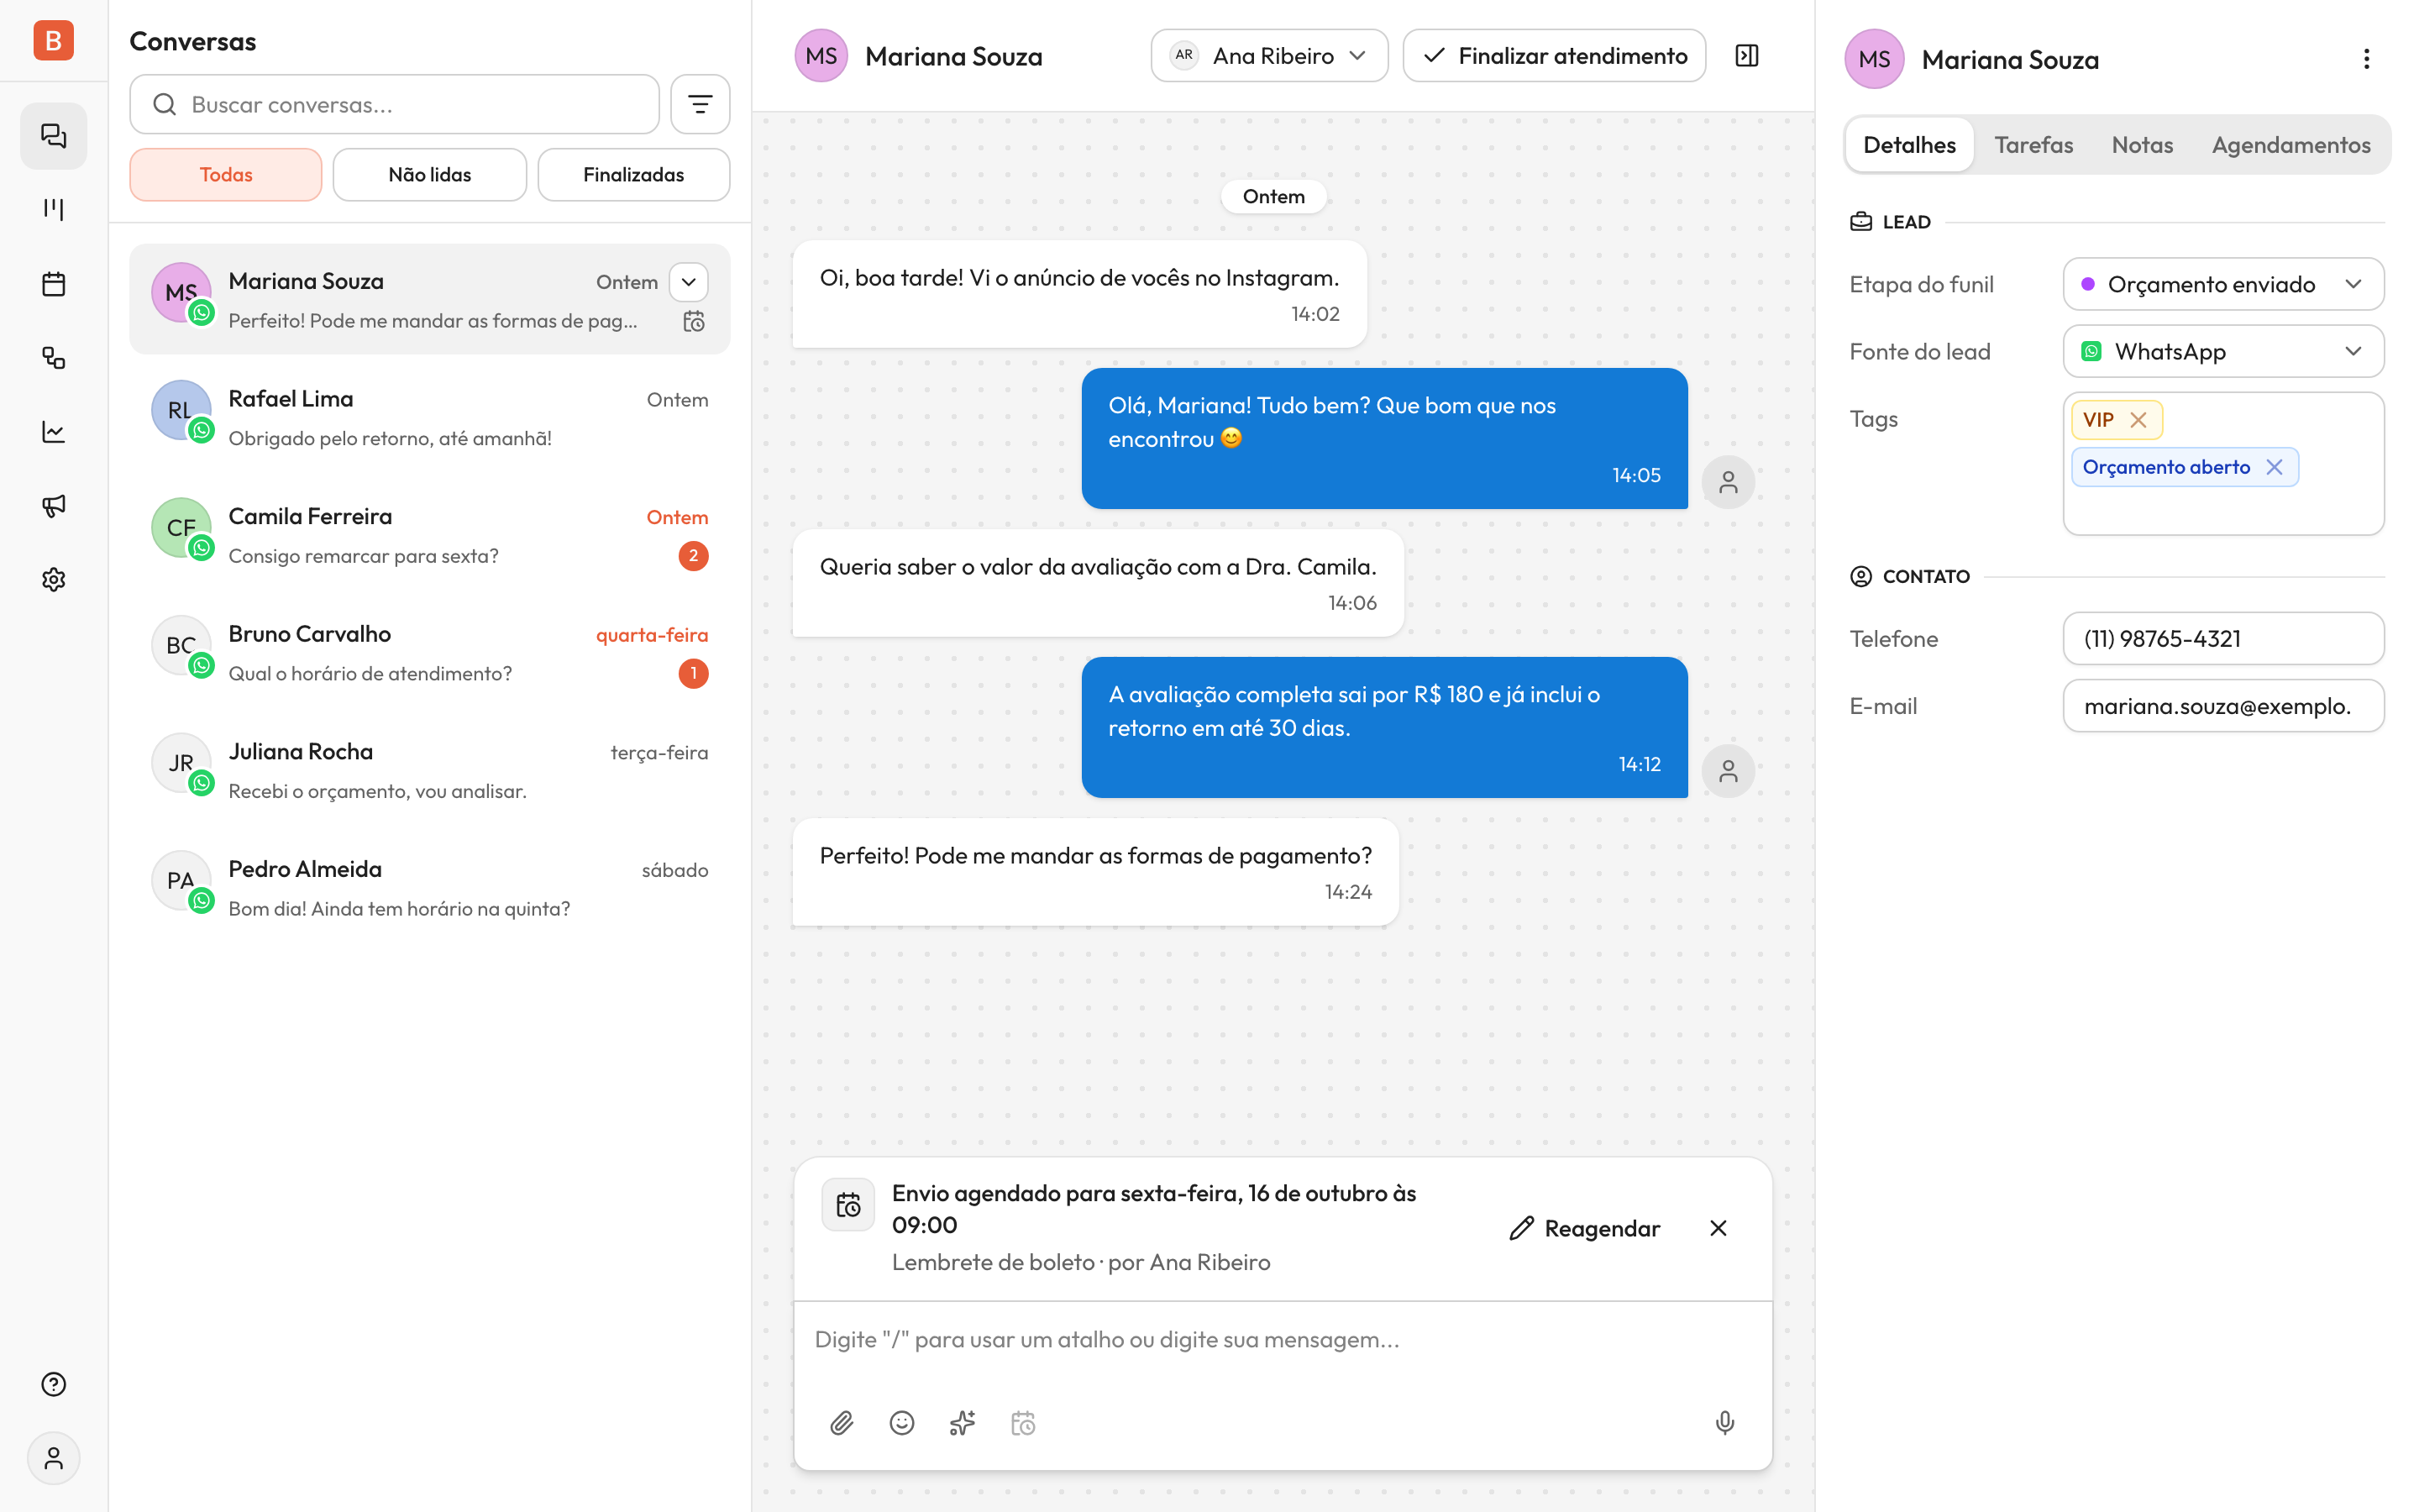The image size is (2419, 1512).
Task: Expand Mariana Souza conversation chevron menu
Action: [689, 282]
